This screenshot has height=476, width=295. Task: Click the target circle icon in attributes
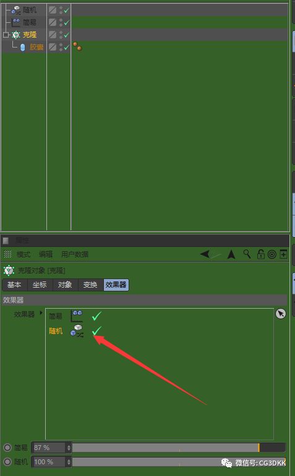click(272, 254)
